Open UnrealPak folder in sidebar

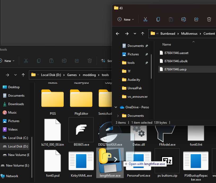coord(135,88)
